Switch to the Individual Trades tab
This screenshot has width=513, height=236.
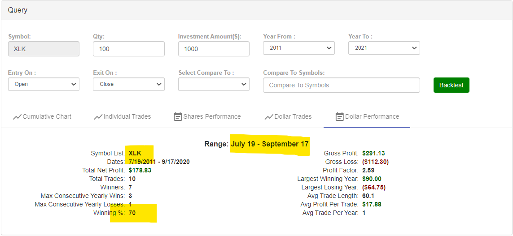[123, 116]
